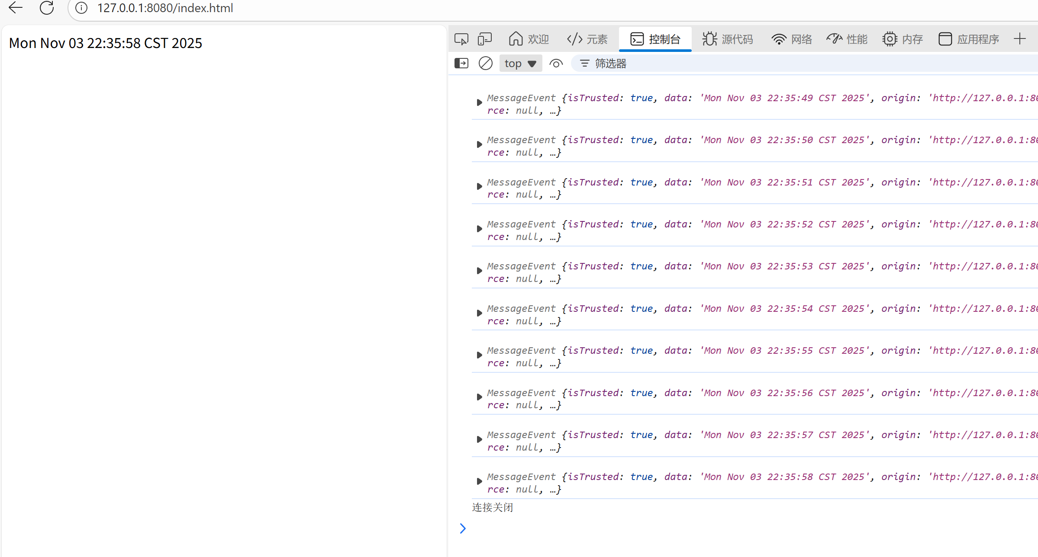The image size is (1038, 557).
Task: Click the address bar URL
Action: click(x=165, y=8)
